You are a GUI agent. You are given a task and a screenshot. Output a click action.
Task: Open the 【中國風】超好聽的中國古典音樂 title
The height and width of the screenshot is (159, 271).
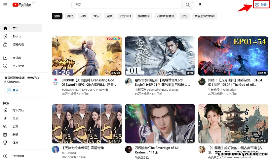click(235, 150)
